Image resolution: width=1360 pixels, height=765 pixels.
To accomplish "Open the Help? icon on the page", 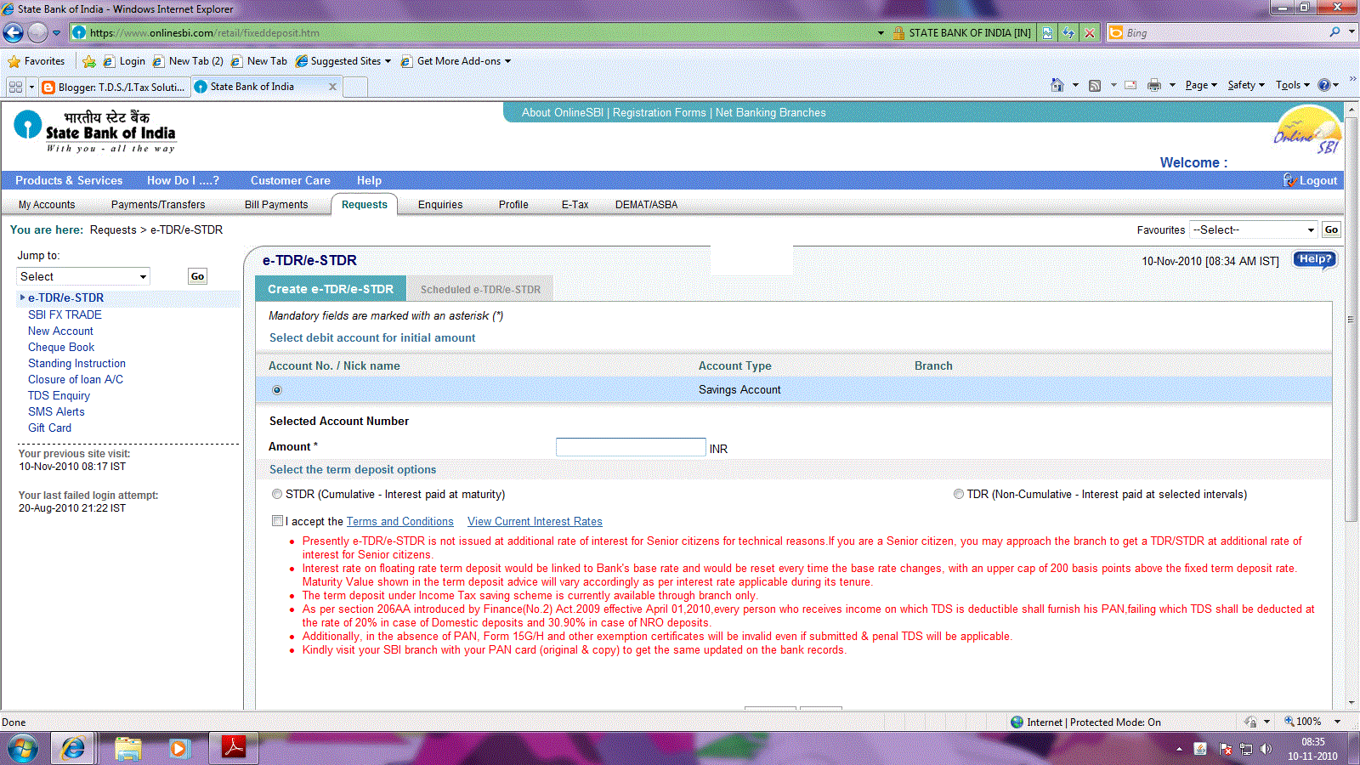I will point(1314,260).
